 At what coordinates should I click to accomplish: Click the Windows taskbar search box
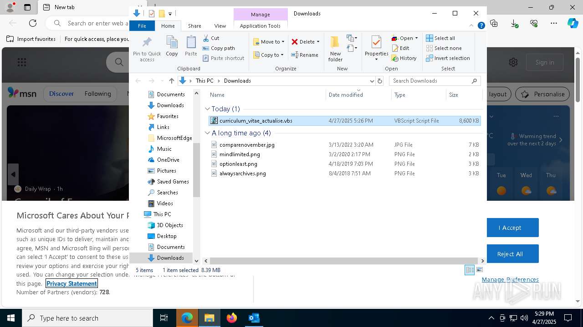click(x=87, y=318)
